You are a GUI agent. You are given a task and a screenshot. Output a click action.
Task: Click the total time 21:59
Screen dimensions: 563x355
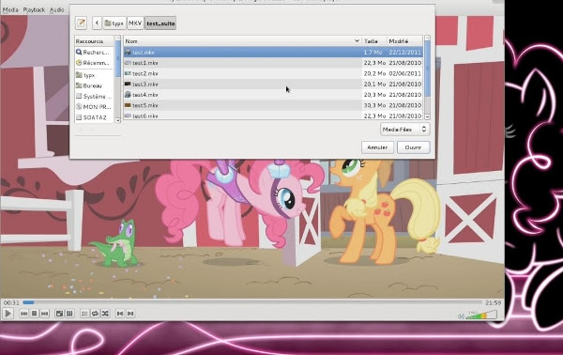493,302
